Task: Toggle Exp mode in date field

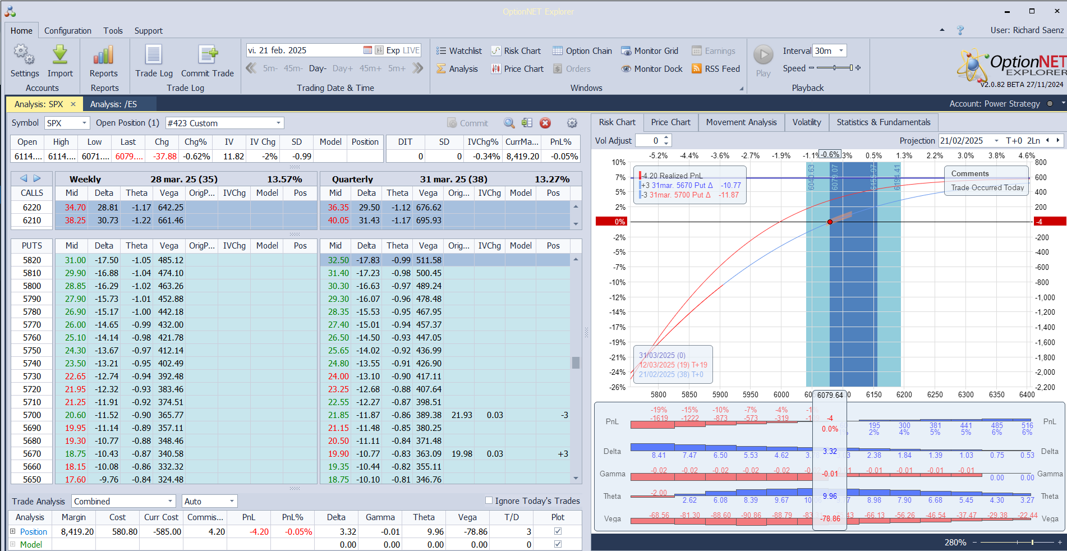Action: point(393,50)
